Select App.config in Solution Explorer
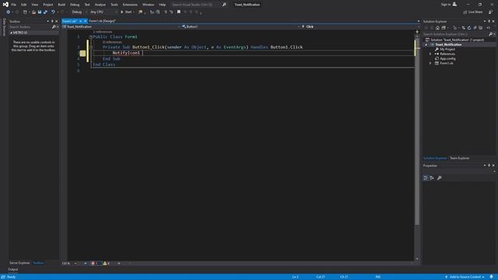The width and height of the screenshot is (498, 280). (447, 59)
